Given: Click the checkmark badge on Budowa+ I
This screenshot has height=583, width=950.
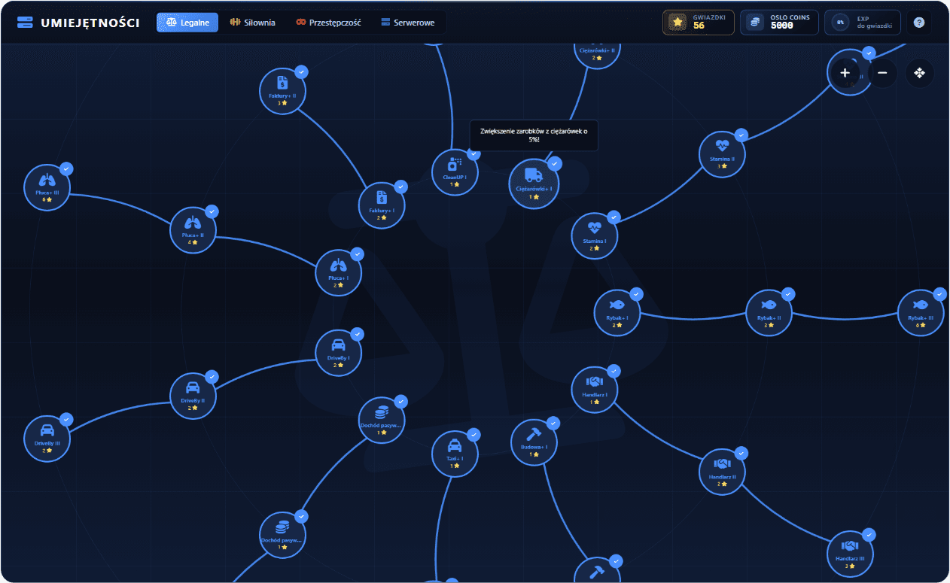Looking at the screenshot, I should point(553,423).
